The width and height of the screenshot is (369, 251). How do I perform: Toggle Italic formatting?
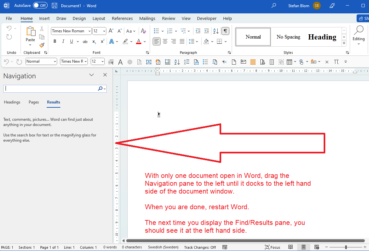click(63, 41)
